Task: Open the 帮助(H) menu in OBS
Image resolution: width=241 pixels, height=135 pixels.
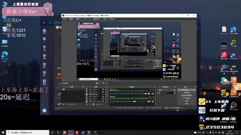Action: click(x=112, y=19)
